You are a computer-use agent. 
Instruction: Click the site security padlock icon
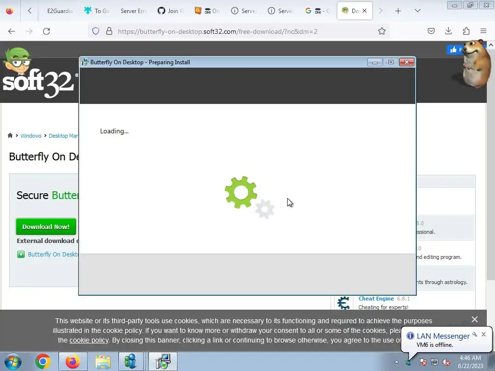pyautogui.click(x=109, y=31)
